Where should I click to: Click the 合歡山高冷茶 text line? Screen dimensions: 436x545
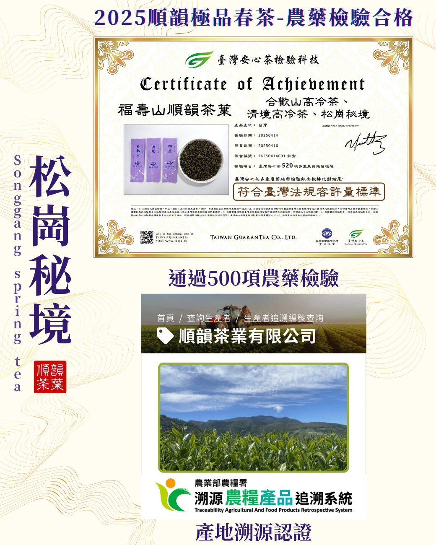(x=307, y=102)
